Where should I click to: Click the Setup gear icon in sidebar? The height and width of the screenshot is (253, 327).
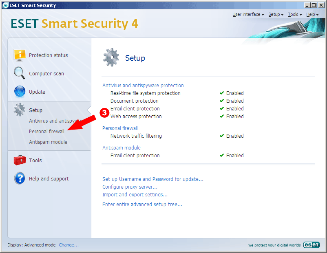[20, 110]
